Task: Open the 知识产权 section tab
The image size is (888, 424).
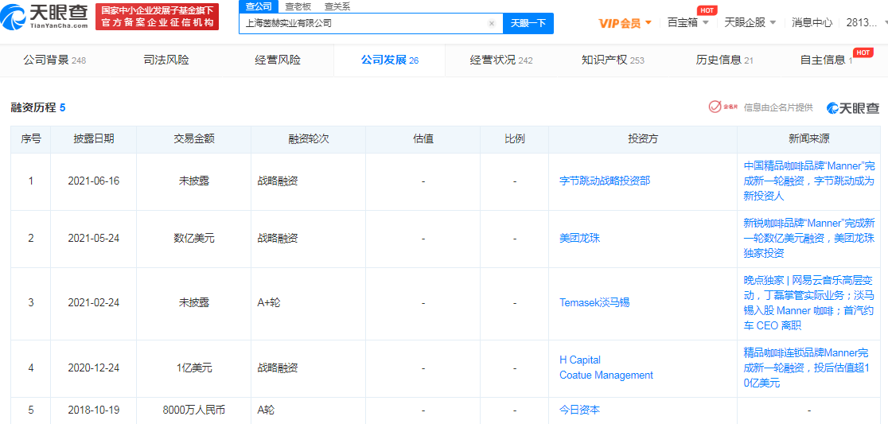Action: coord(613,60)
